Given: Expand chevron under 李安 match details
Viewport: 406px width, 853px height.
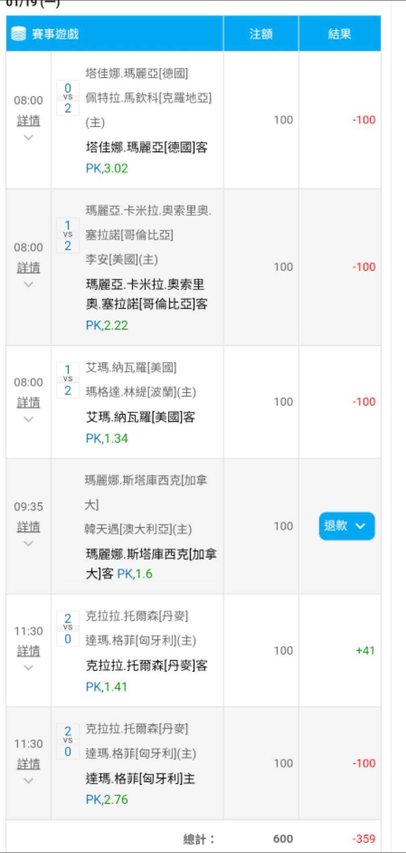Looking at the screenshot, I should pos(28,285).
